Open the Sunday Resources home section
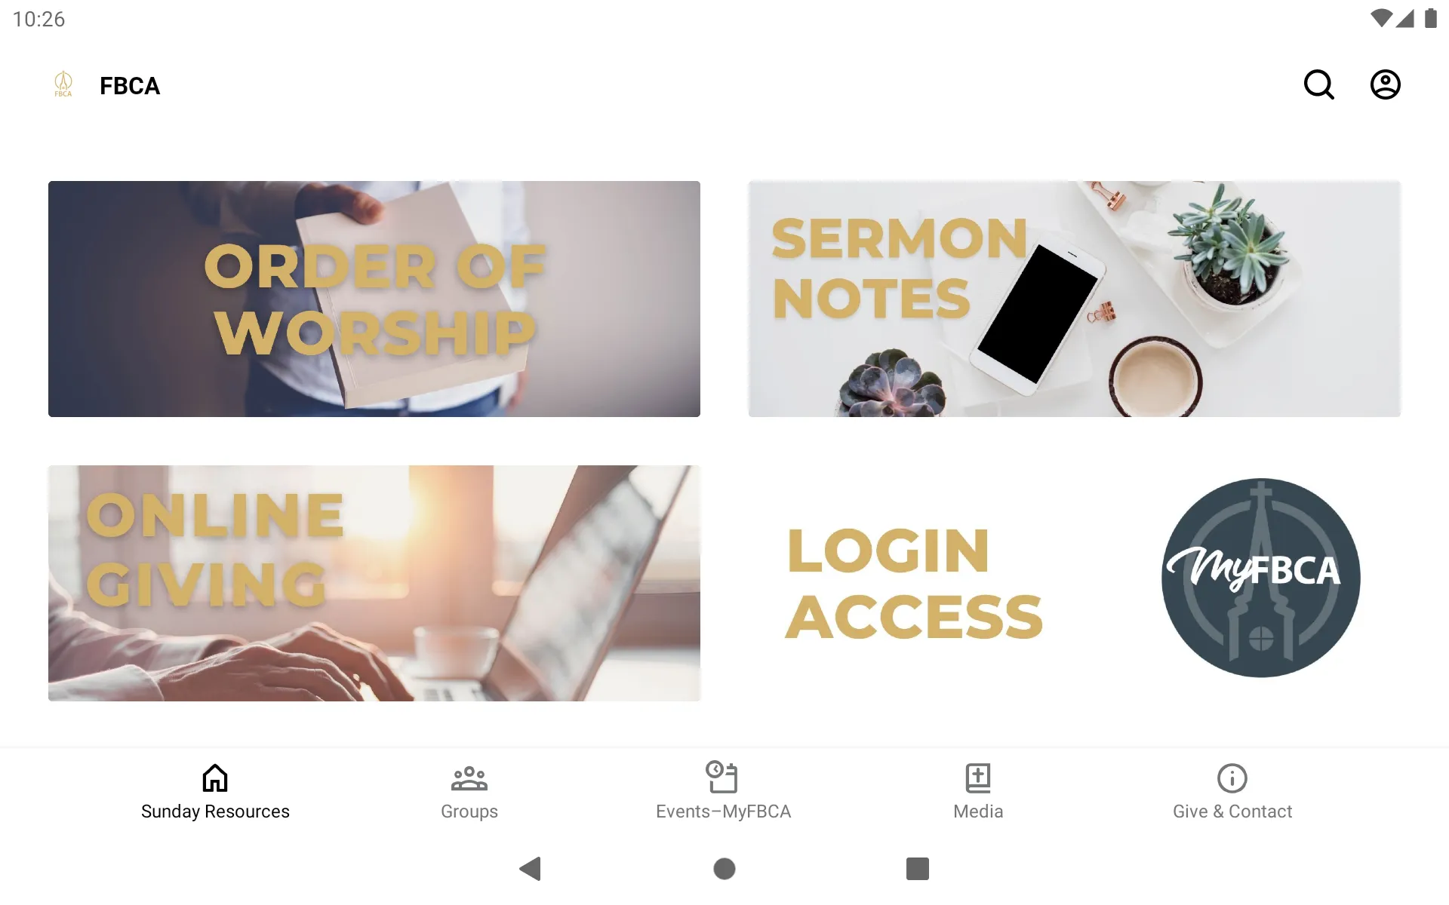The image size is (1449, 905). (x=215, y=790)
